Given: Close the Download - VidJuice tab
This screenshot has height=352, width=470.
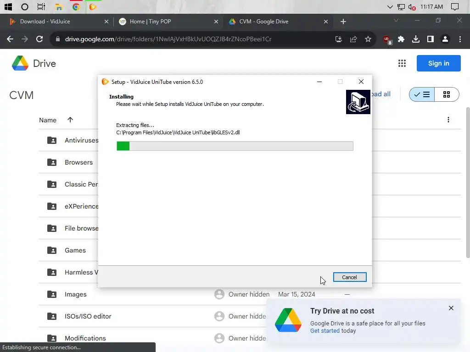Looking at the screenshot, I should click(x=106, y=22).
